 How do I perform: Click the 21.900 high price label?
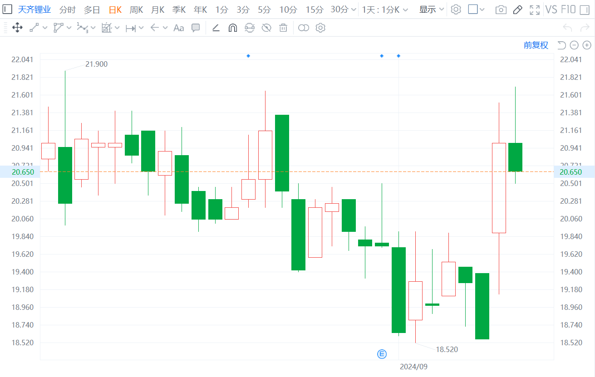click(96, 64)
